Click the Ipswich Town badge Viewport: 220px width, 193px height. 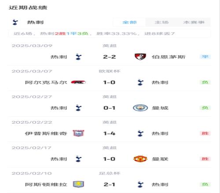(78, 133)
